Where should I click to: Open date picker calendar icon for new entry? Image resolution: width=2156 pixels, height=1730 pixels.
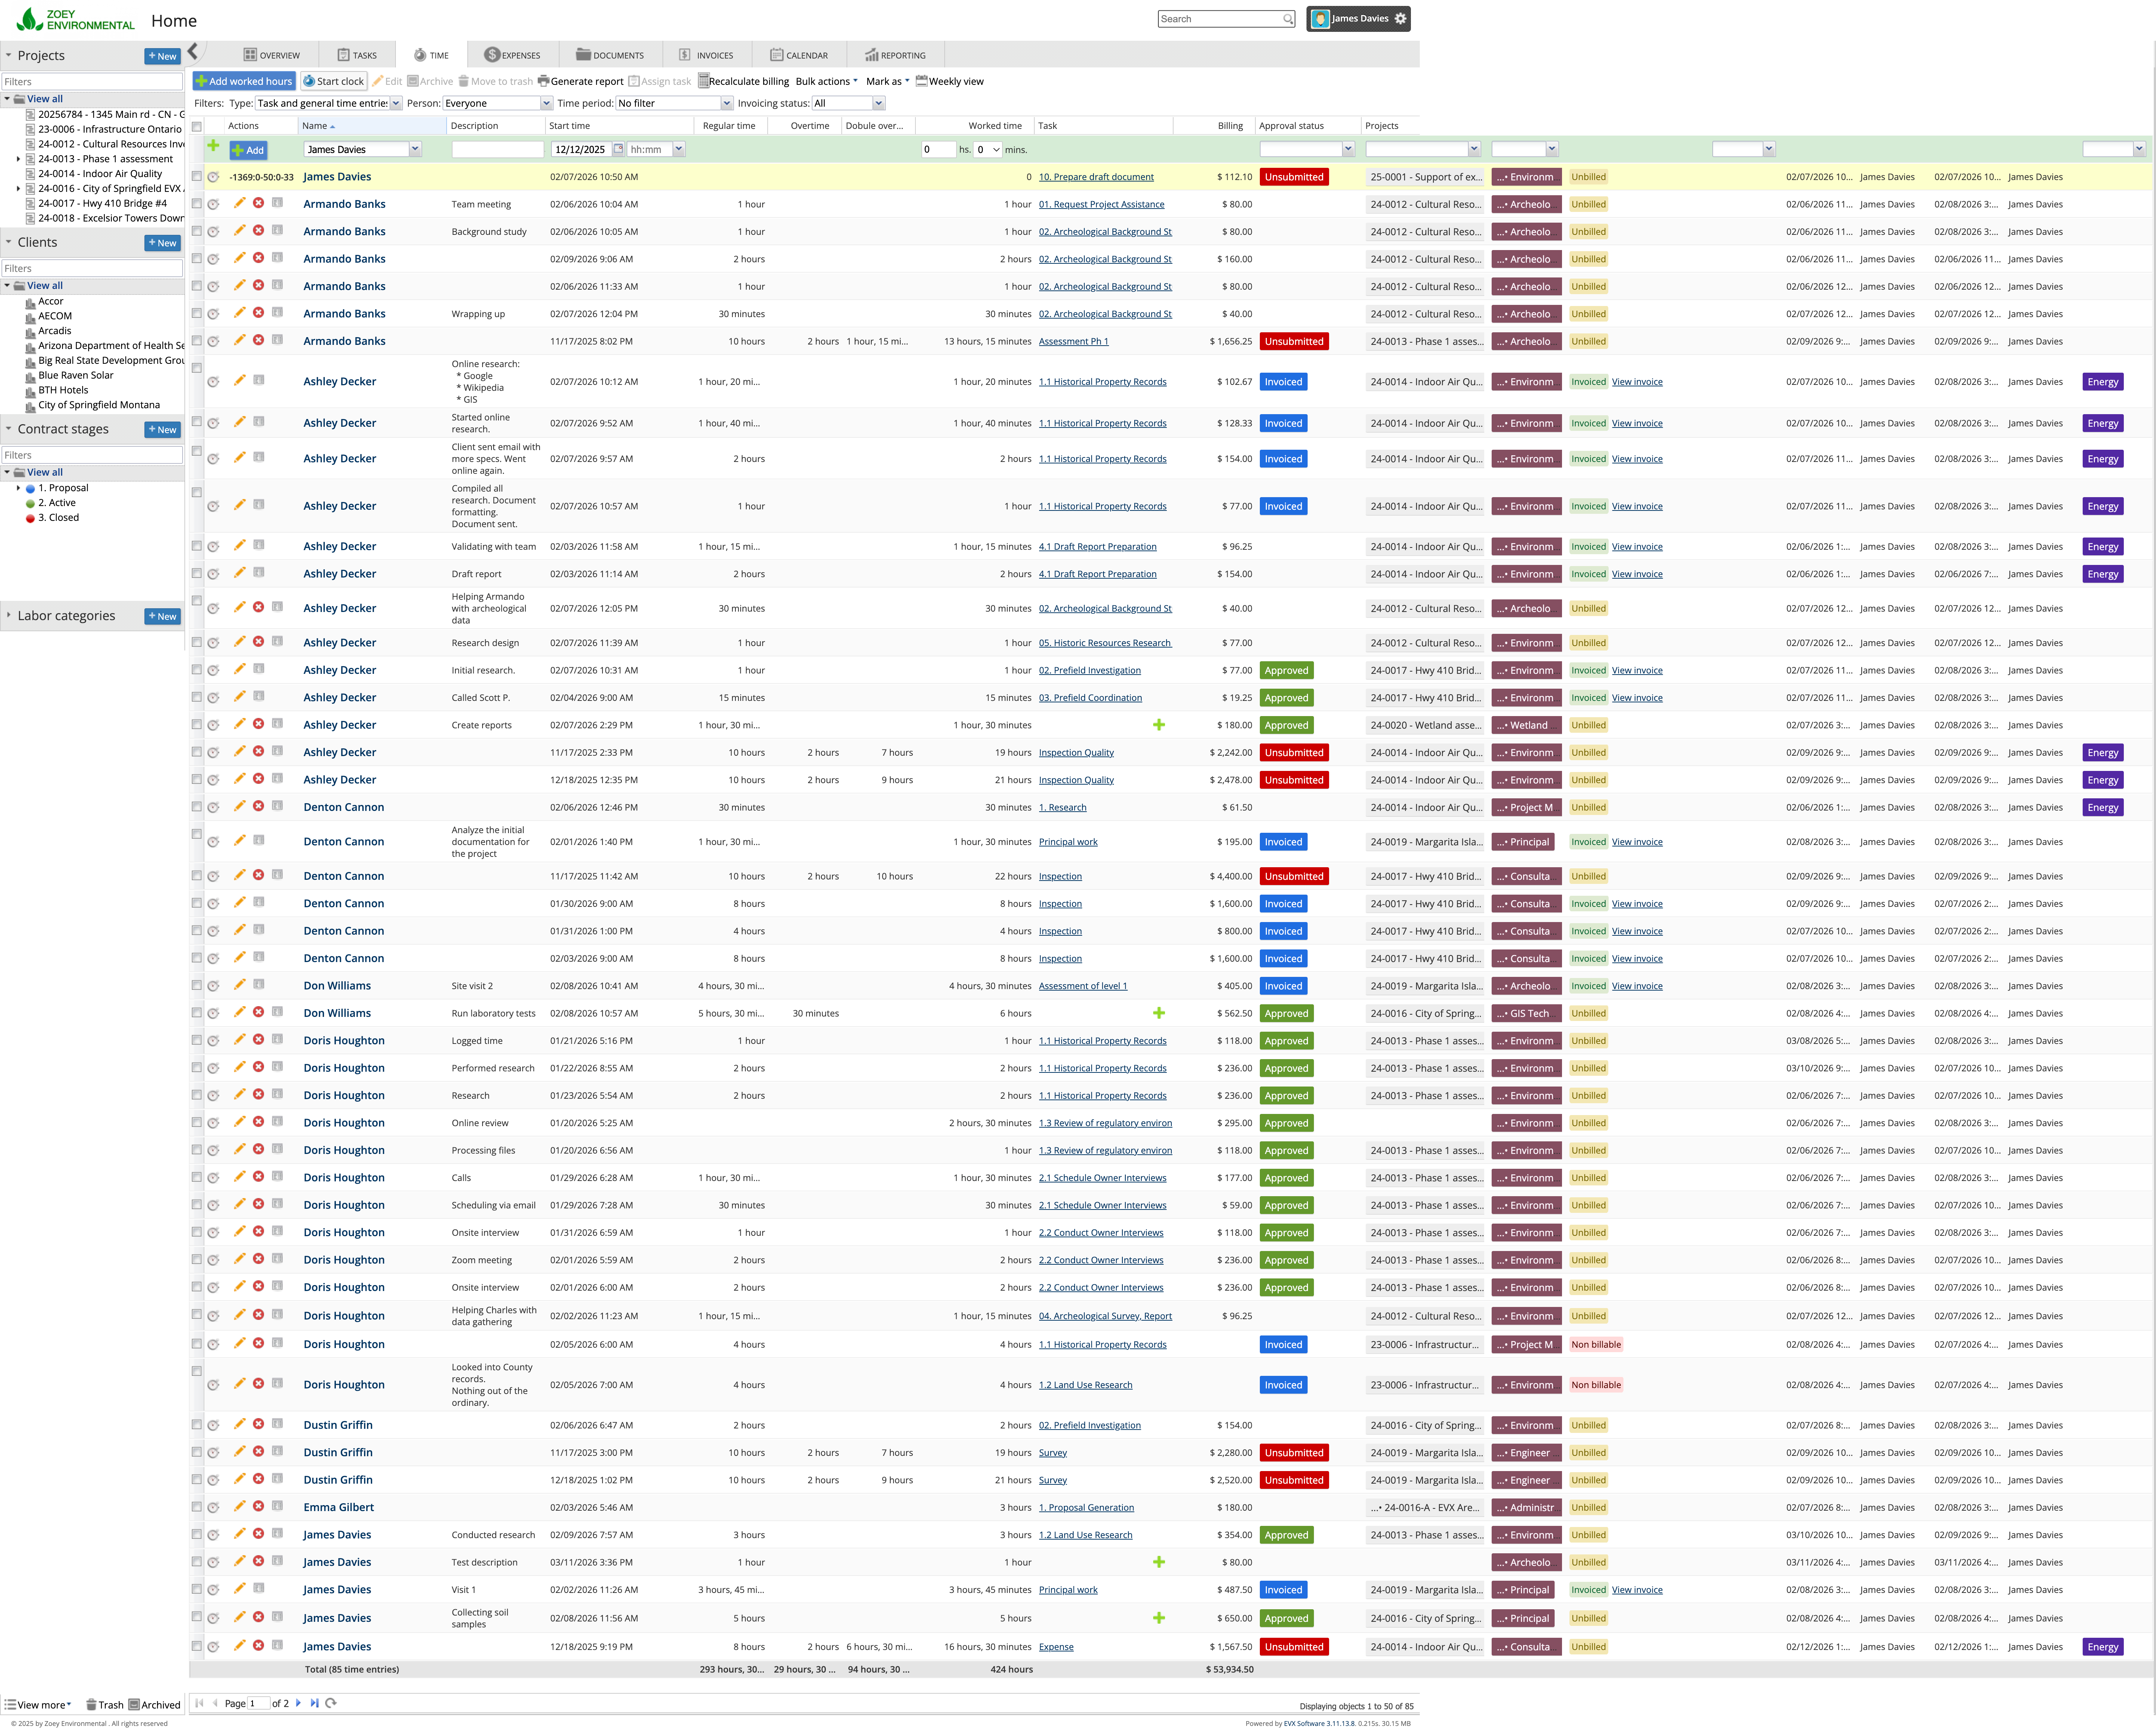tap(618, 149)
